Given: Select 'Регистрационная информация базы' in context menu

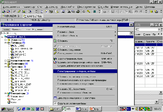Looking at the screenshot, I should coord(85,71).
